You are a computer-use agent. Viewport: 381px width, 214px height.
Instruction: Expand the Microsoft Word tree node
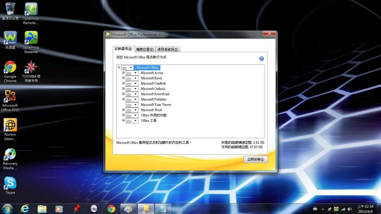click(123, 110)
